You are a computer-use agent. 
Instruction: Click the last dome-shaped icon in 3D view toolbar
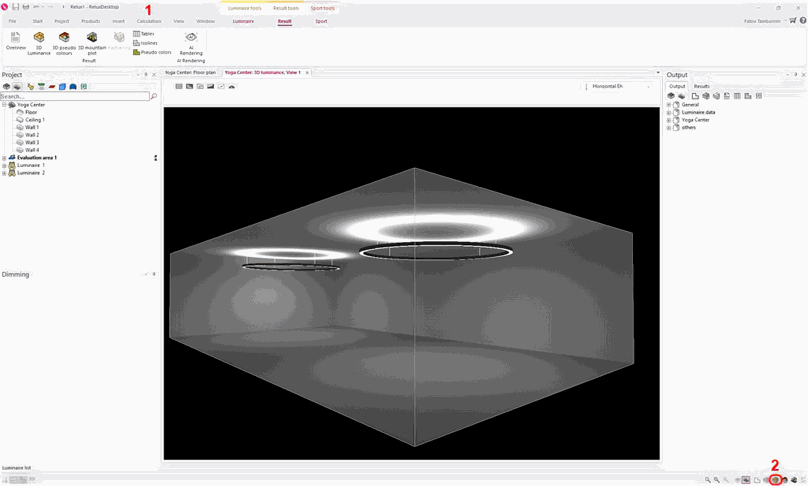tap(231, 86)
